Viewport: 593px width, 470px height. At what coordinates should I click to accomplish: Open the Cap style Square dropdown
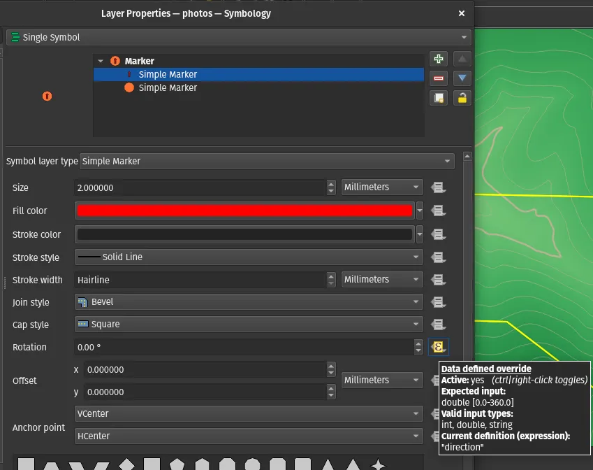coord(249,325)
